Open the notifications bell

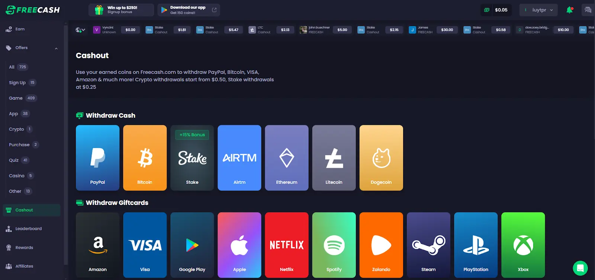coord(569,10)
